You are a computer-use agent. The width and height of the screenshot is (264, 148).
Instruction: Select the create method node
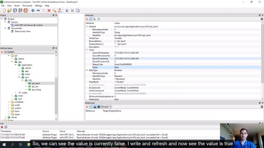click(24, 92)
